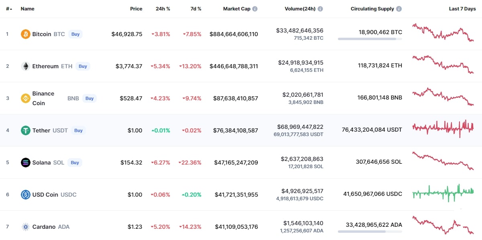Click USD Coin market cap $41,721,351,955

[x=236, y=195]
